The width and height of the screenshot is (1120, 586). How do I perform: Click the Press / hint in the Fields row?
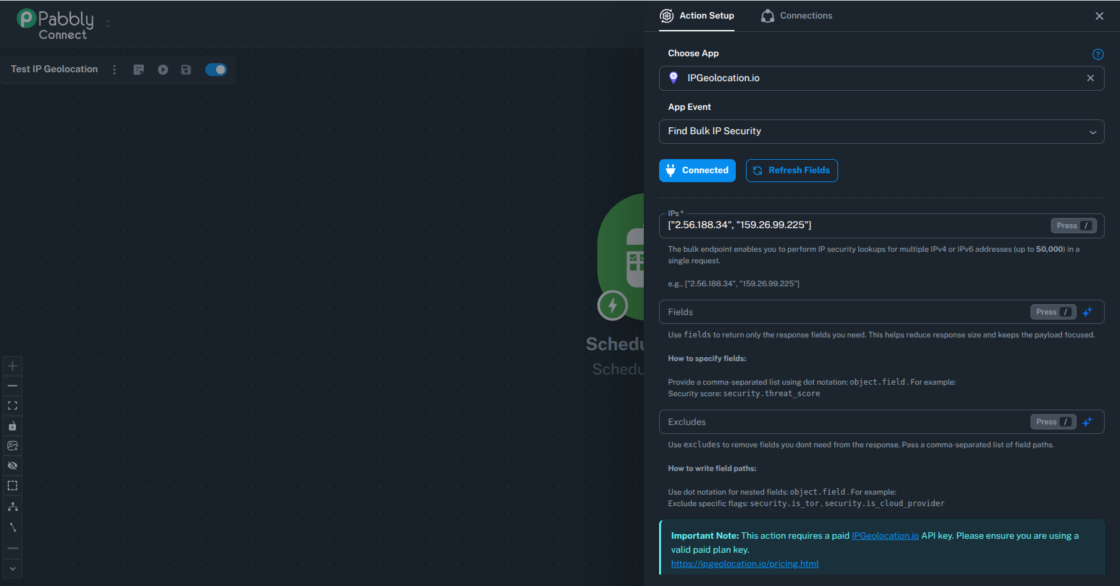(x=1054, y=312)
